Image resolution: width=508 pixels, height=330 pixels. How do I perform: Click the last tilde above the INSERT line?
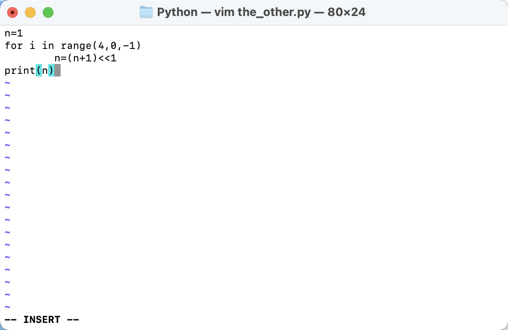7,307
